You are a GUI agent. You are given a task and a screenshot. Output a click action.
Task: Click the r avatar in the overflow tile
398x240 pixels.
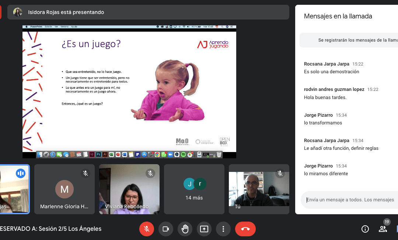pos(200,184)
